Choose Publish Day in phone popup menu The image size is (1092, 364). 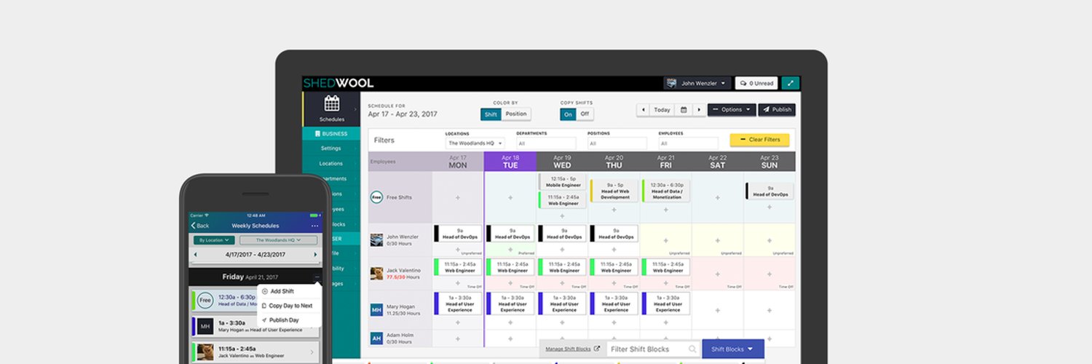[x=288, y=320]
